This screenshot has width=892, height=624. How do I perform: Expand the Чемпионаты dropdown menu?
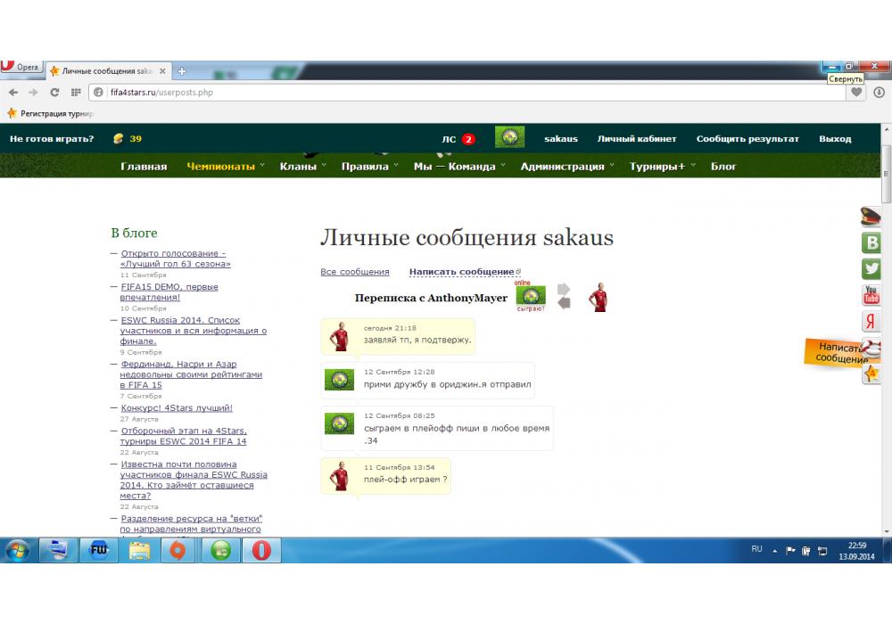click(225, 167)
